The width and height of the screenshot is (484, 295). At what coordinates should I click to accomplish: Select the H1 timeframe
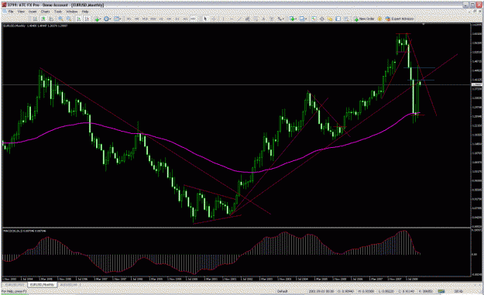pos(161,19)
